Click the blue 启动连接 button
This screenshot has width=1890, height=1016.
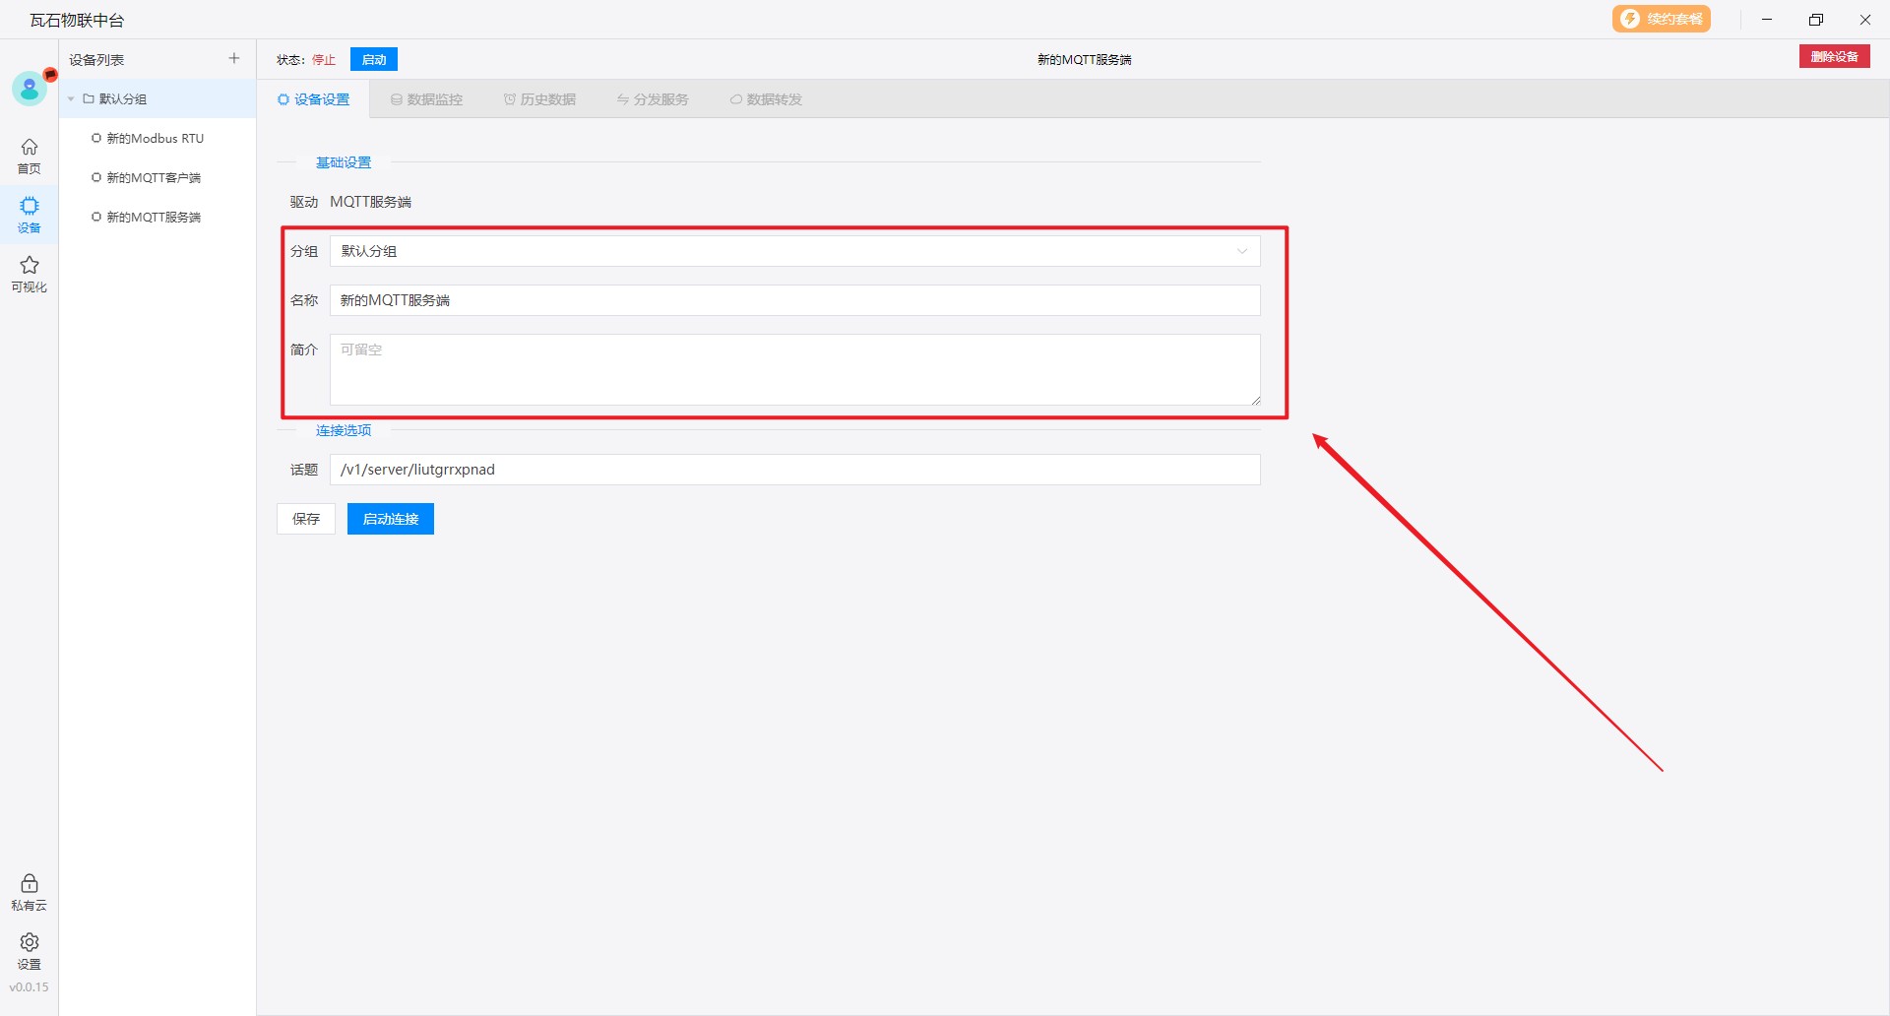coord(390,519)
